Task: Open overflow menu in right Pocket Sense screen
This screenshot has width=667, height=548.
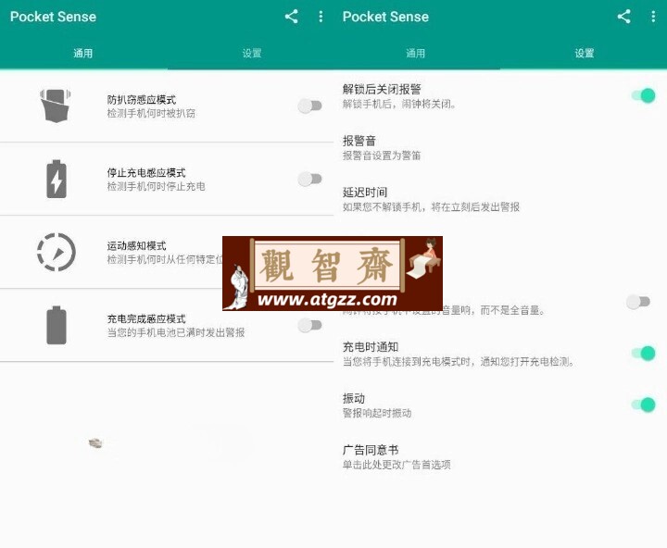Action: [653, 17]
